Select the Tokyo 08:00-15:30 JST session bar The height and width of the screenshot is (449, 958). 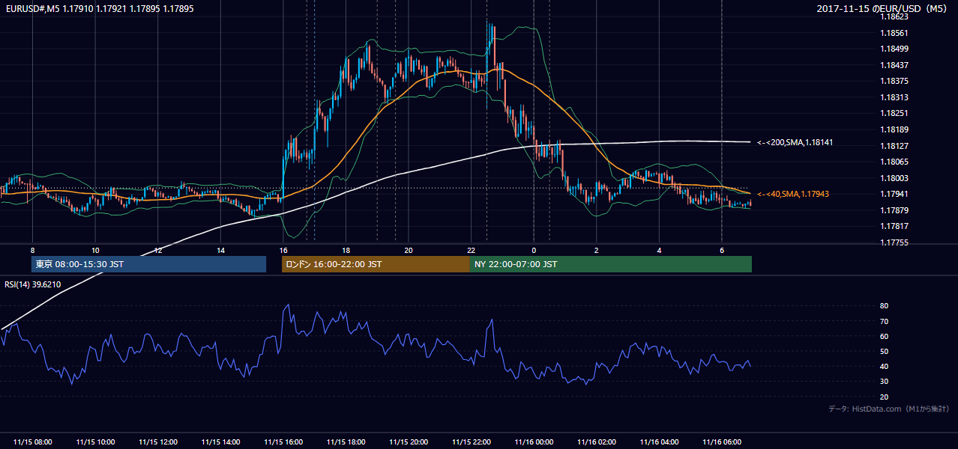[x=148, y=264]
